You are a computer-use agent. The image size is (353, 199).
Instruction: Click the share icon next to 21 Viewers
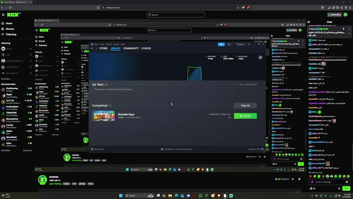[293, 179]
